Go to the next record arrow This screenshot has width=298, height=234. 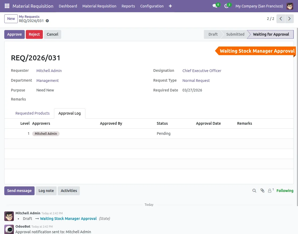click(289, 19)
